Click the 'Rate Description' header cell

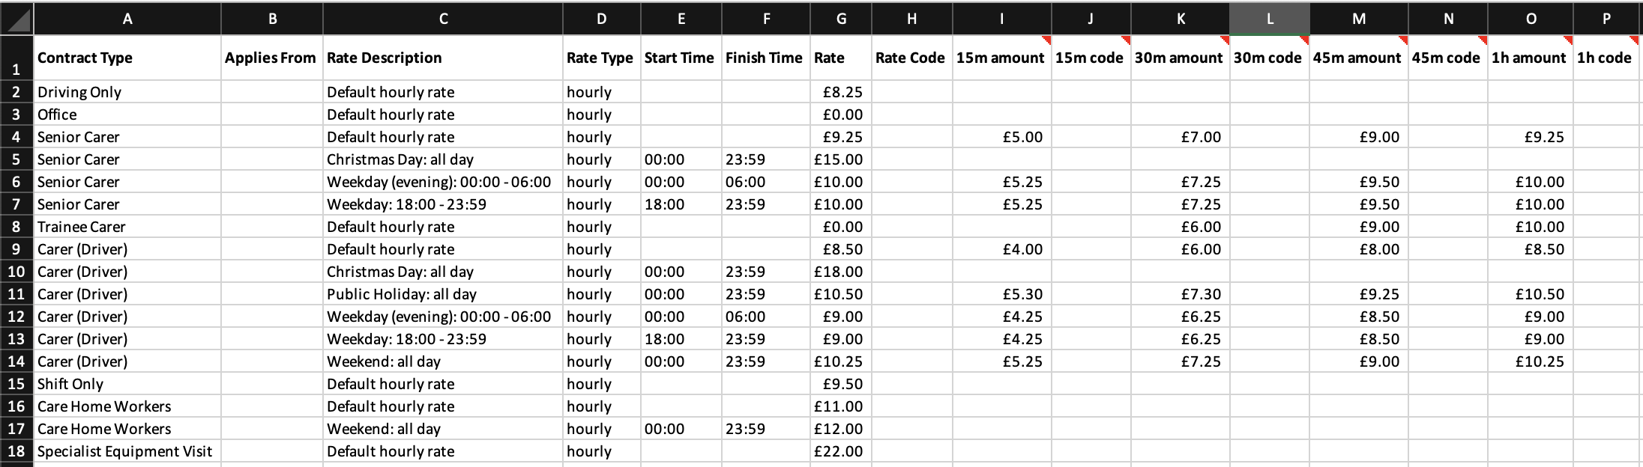point(443,58)
